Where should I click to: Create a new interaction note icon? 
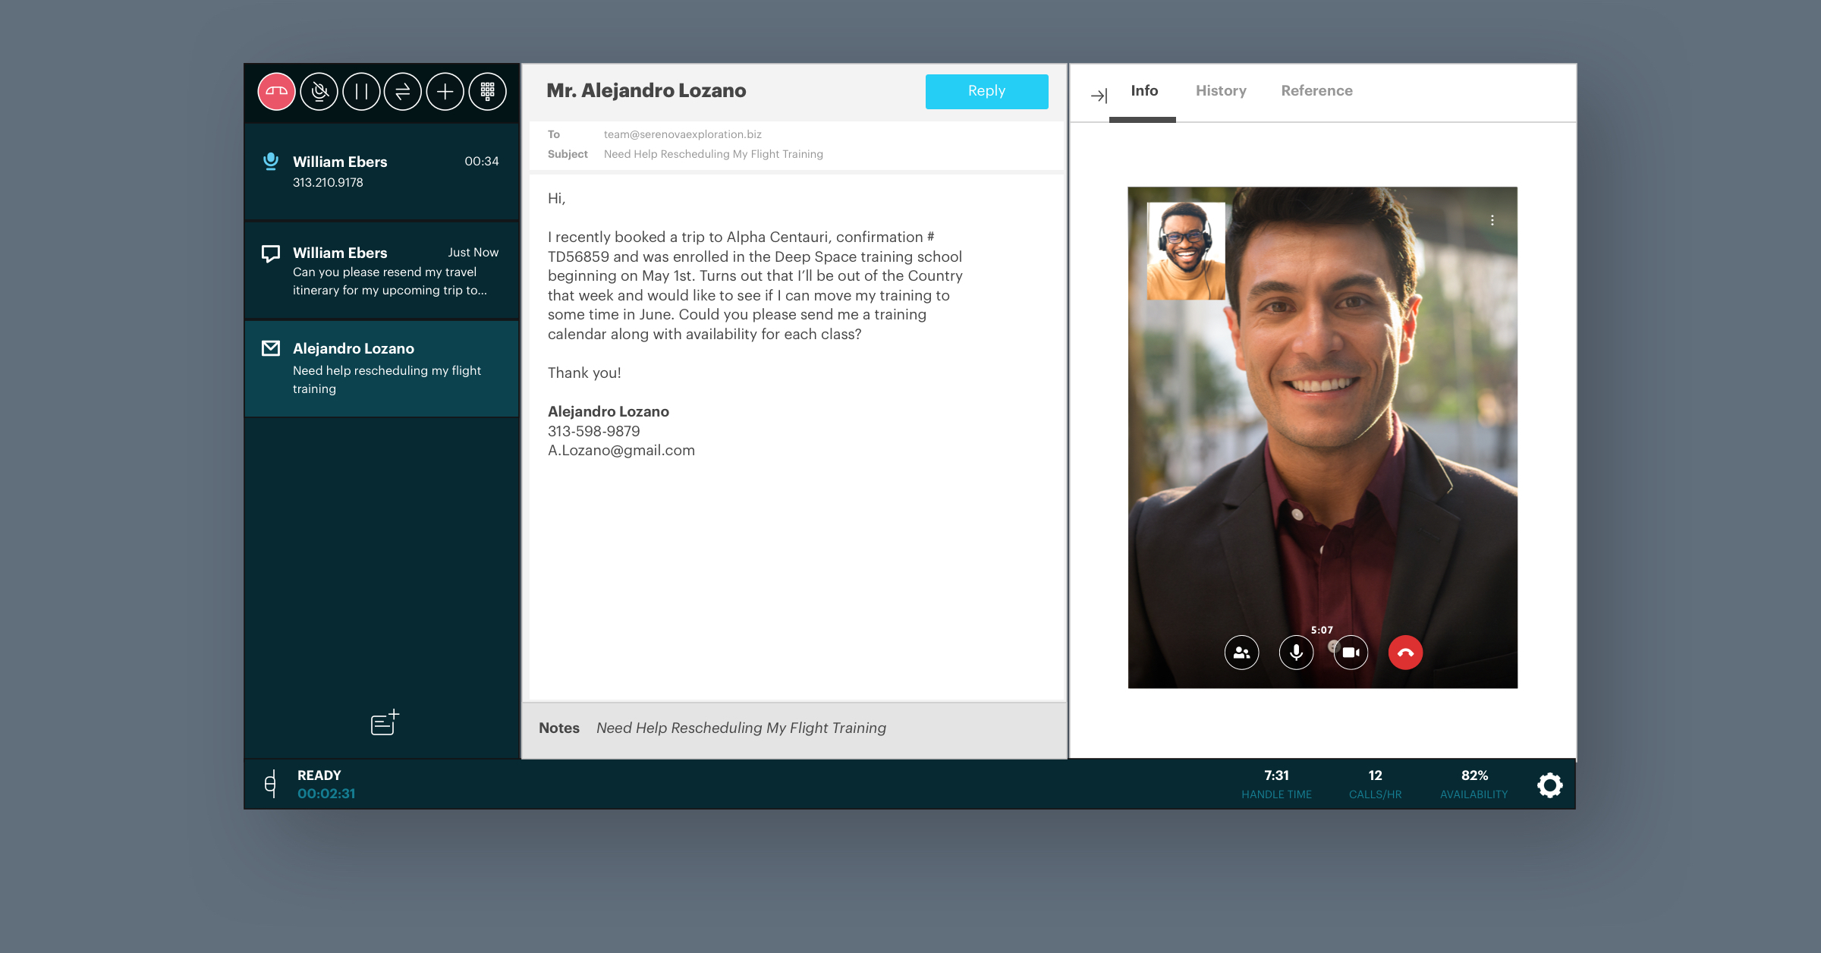pos(385,722)
